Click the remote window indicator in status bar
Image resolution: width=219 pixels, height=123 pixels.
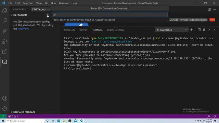3,116
